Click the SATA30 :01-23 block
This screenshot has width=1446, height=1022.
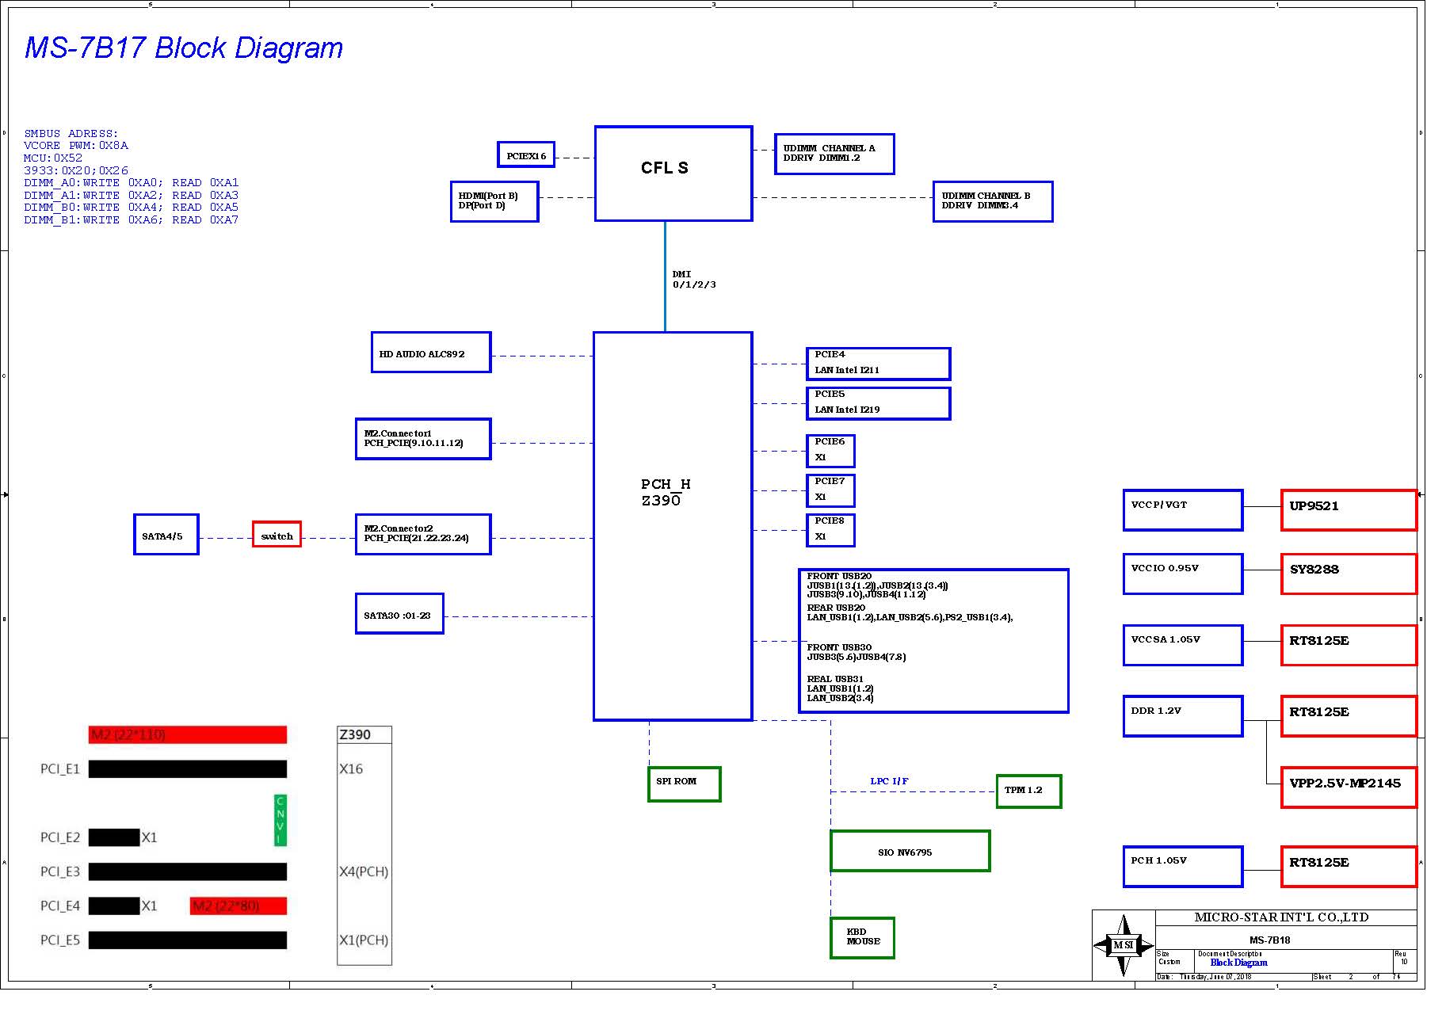point(399,613)
